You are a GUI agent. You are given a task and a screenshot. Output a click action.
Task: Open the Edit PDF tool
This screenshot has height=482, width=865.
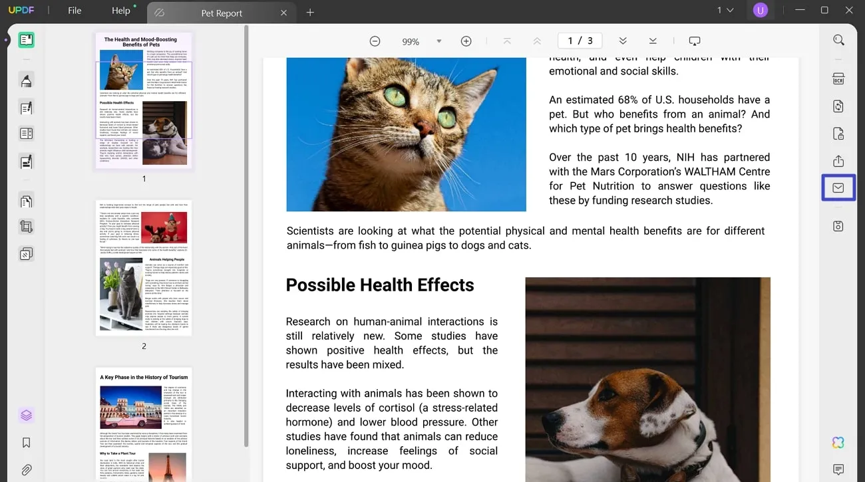pos(27,108)
